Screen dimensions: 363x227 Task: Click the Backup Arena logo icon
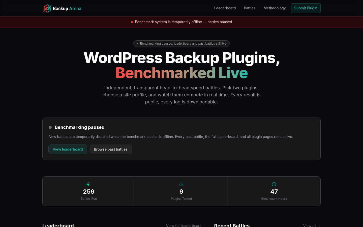pyautogui.click(x=47, y=8)
